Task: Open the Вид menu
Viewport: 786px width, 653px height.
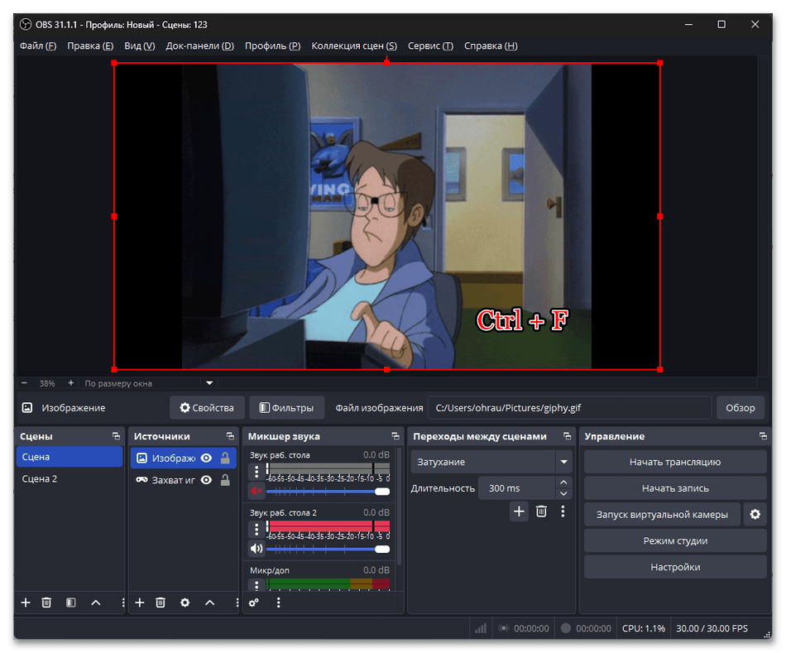Action: click(x=139, y=46)
